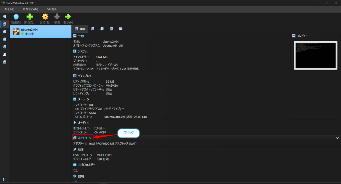Open the Welcome tool in left sidebar

pos(5,16)
